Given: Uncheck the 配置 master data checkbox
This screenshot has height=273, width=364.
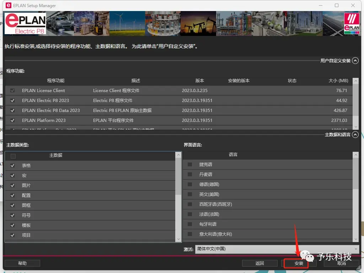Looking at the screenshot, I should tap(12, 196).
